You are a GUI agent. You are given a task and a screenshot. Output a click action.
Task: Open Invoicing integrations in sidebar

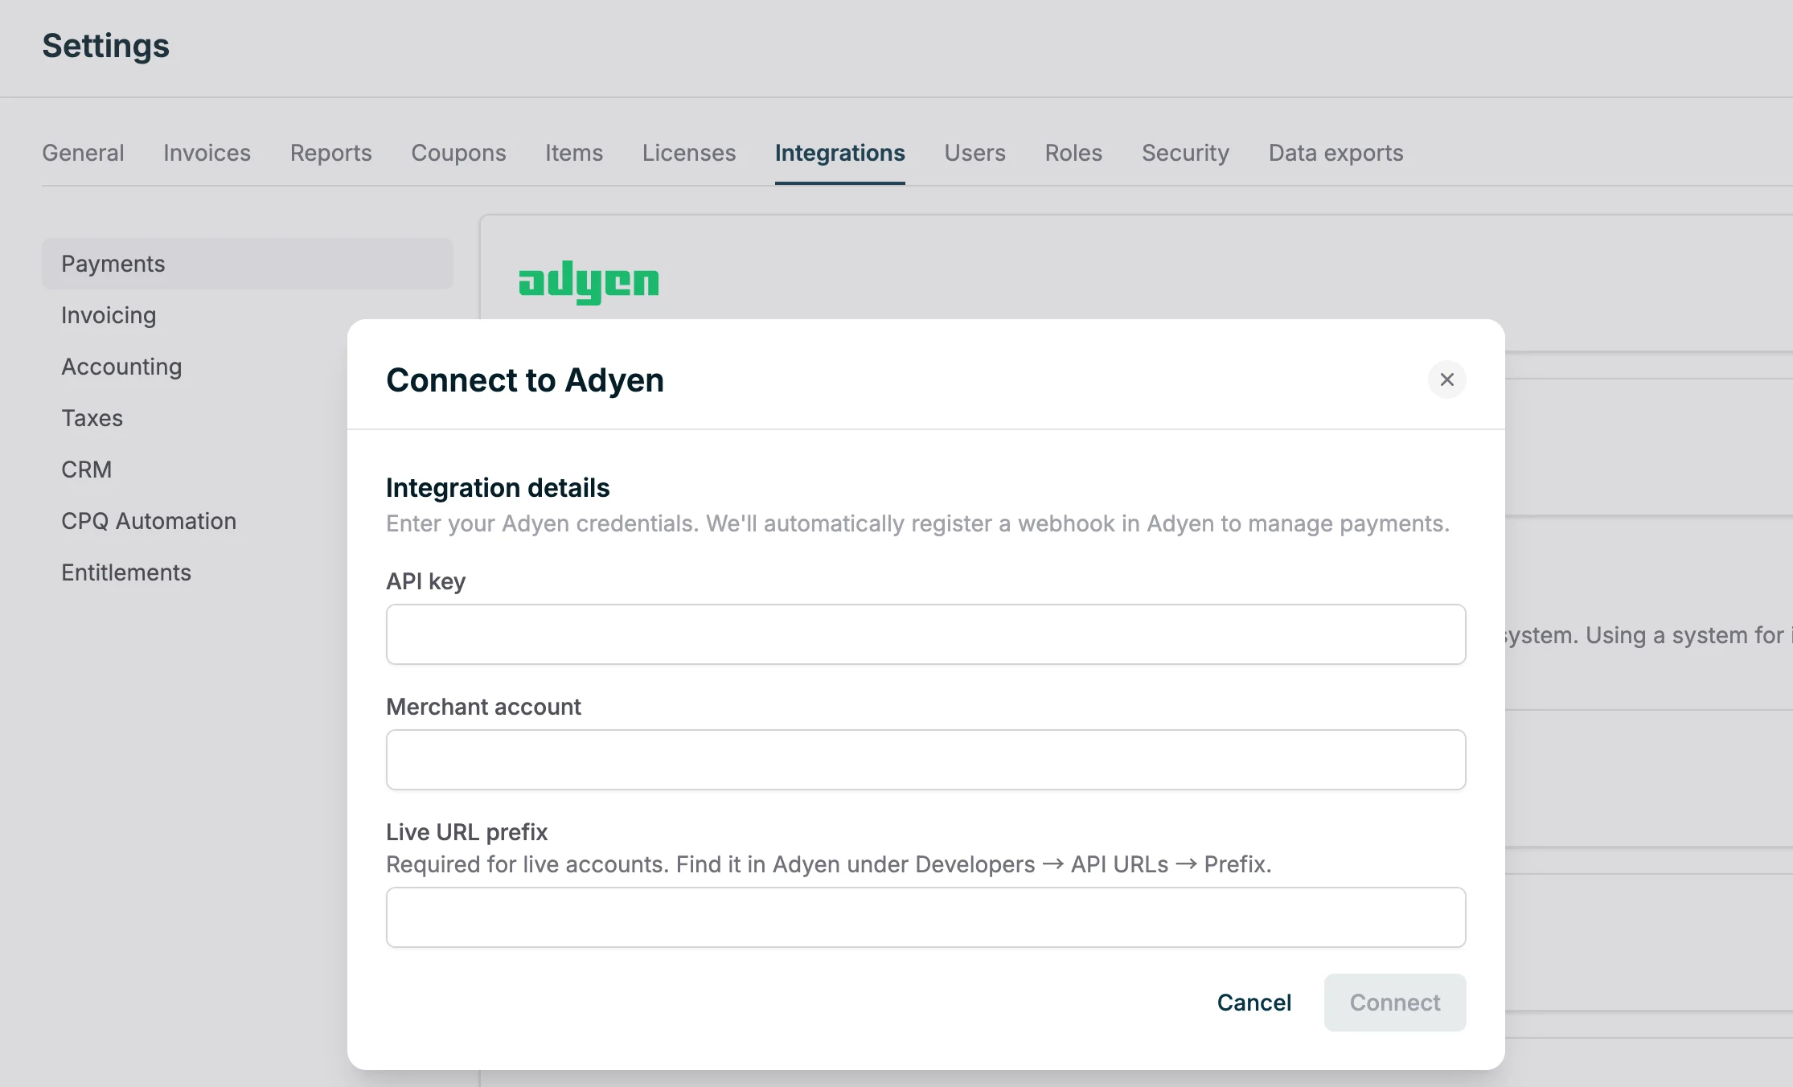(109, 315)
